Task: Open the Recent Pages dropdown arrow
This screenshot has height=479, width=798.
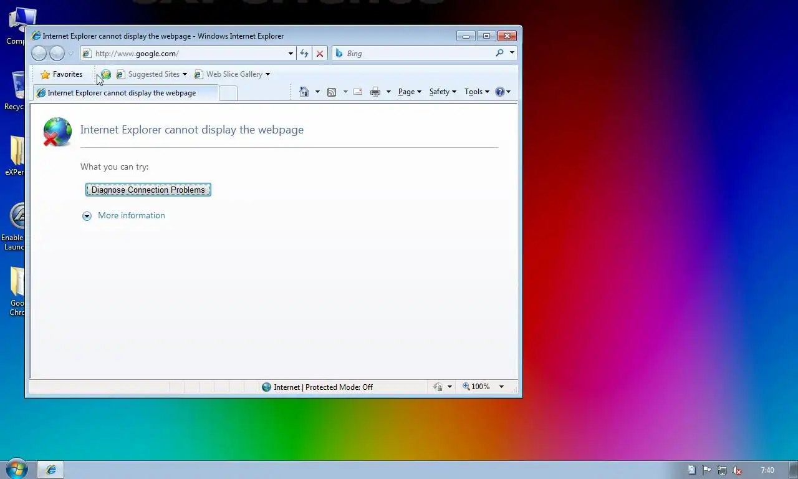Action: (70, 54)
